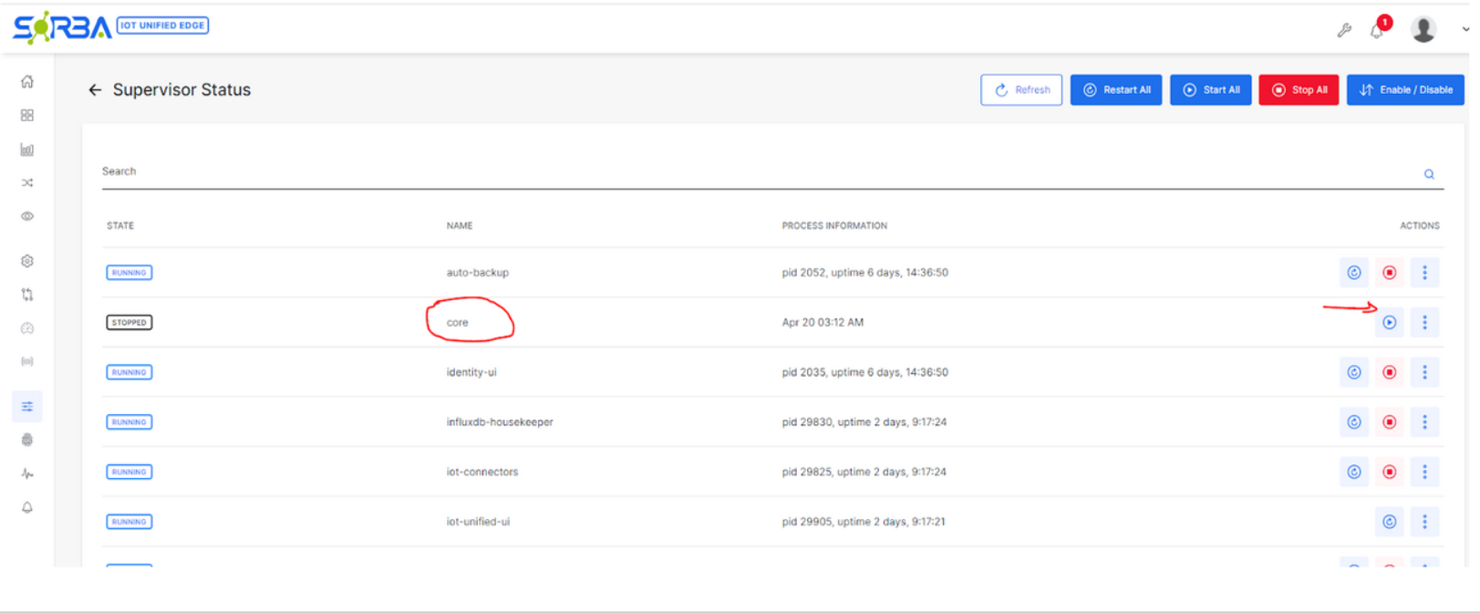
Task: Click the home icon in the sidebar
Action: pos(27,82)
